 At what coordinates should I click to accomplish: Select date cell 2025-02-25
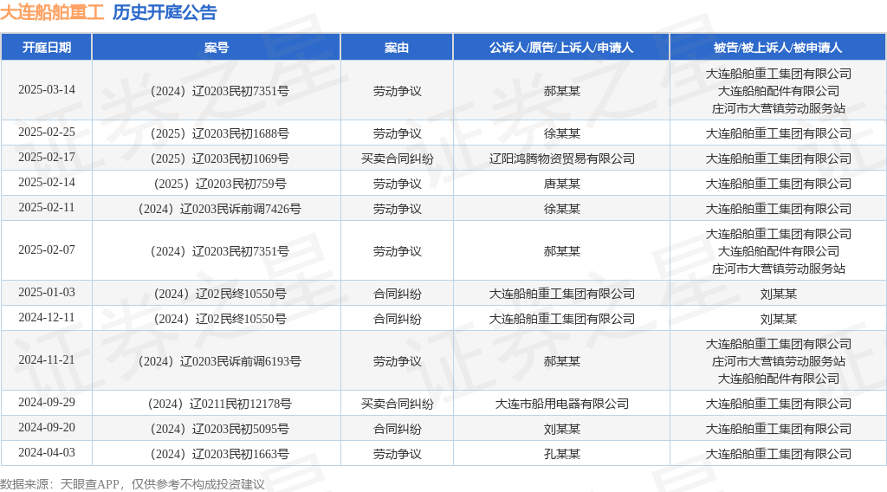click(47, 133)
